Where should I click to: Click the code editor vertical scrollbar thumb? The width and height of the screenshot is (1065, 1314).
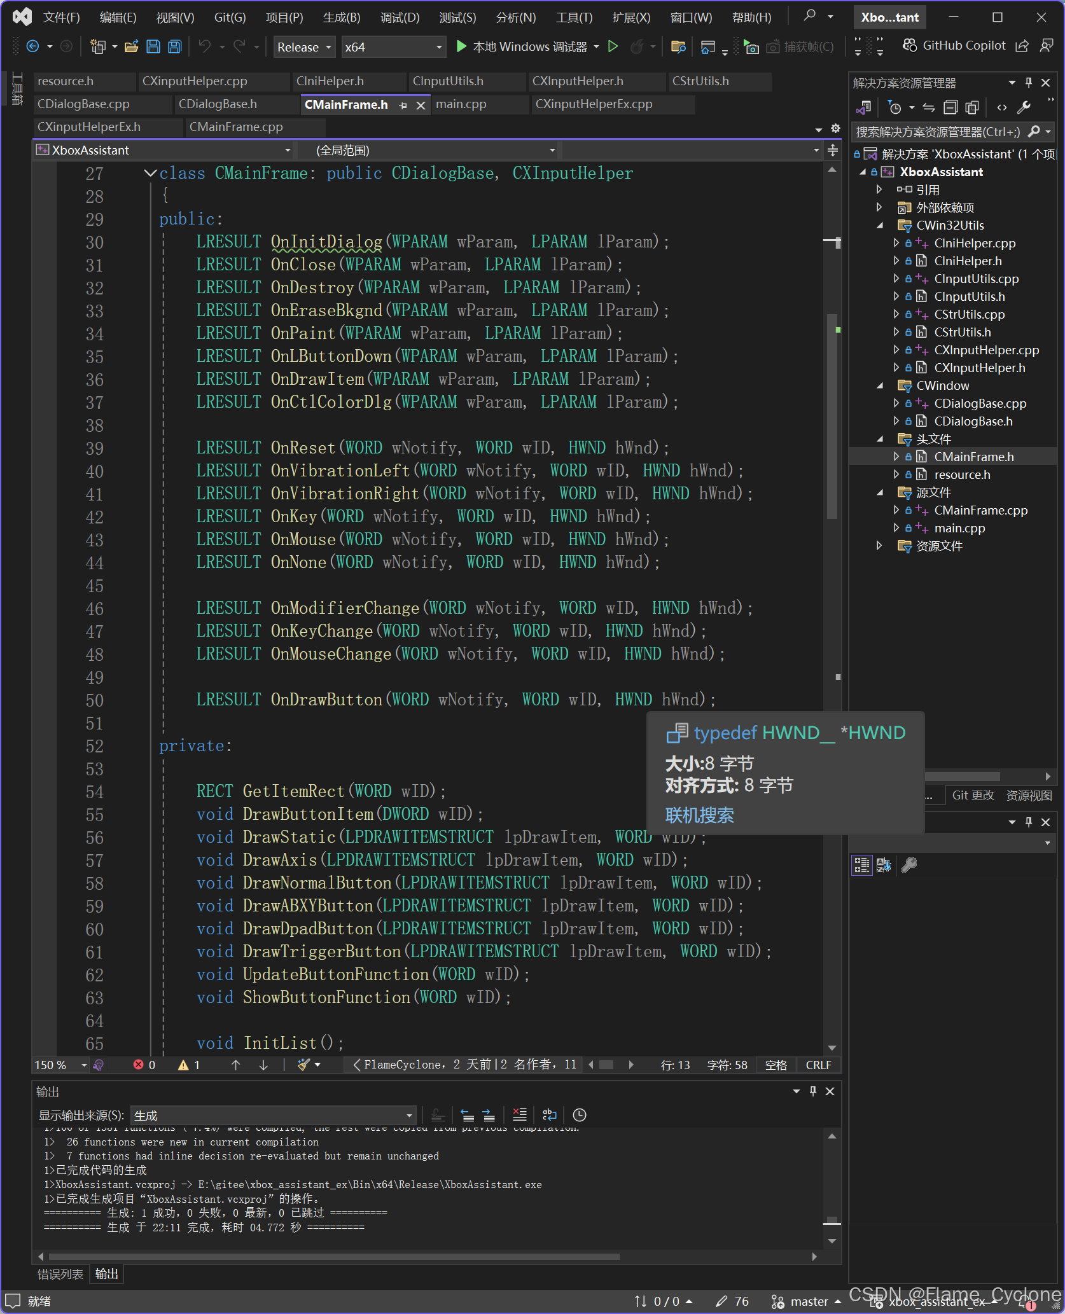pos(832,417)
